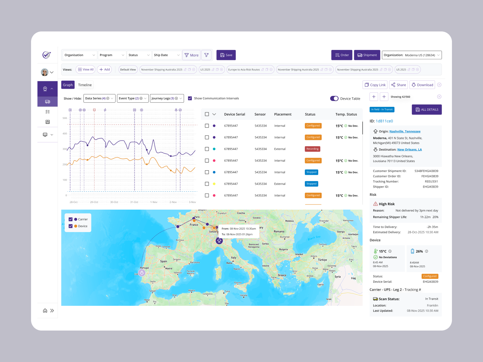Click the ALL DETAILS button
Image resolution: width=483 pixels, height=362 pixels.
[x=427, y=110]
